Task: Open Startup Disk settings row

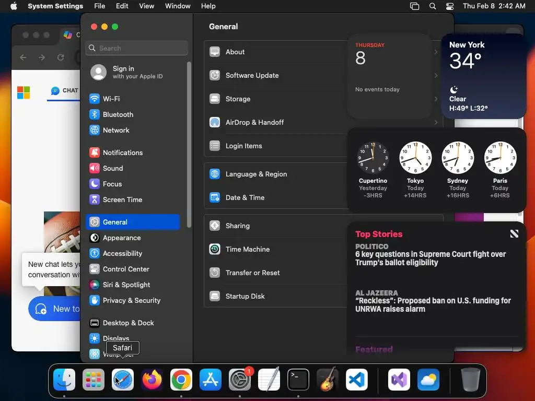Action: pos(276,297)
